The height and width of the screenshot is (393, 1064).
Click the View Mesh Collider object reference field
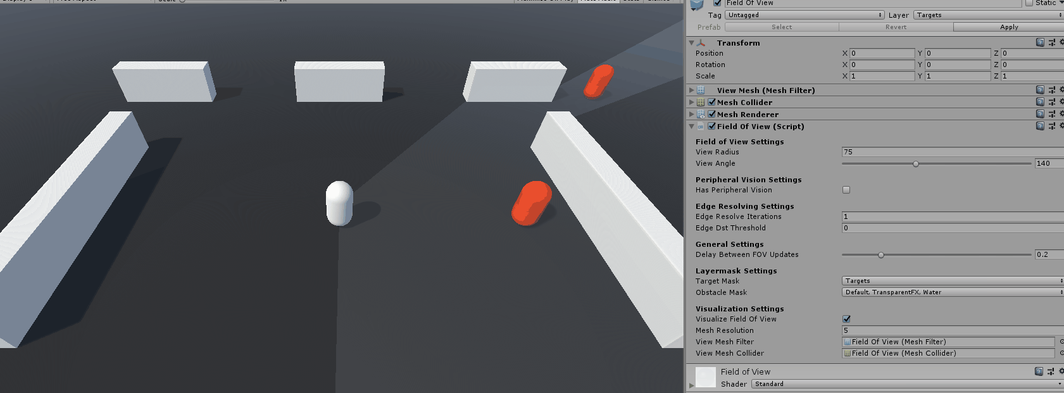(x=948, y=353)
